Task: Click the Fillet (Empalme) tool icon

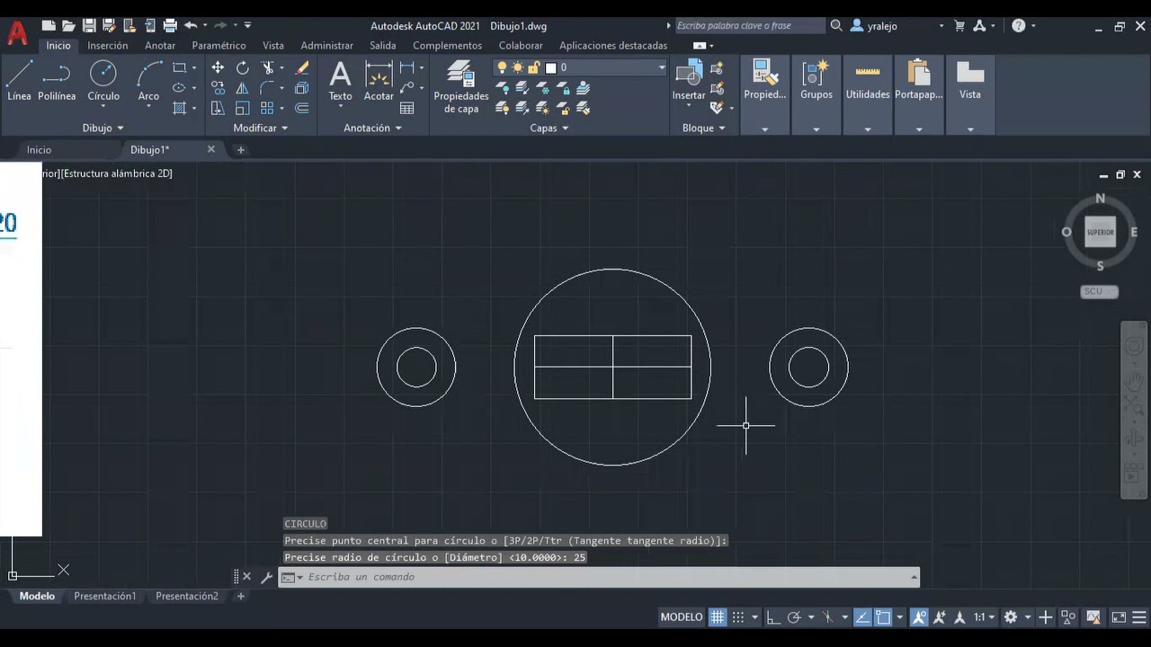Action: point(267,88)
